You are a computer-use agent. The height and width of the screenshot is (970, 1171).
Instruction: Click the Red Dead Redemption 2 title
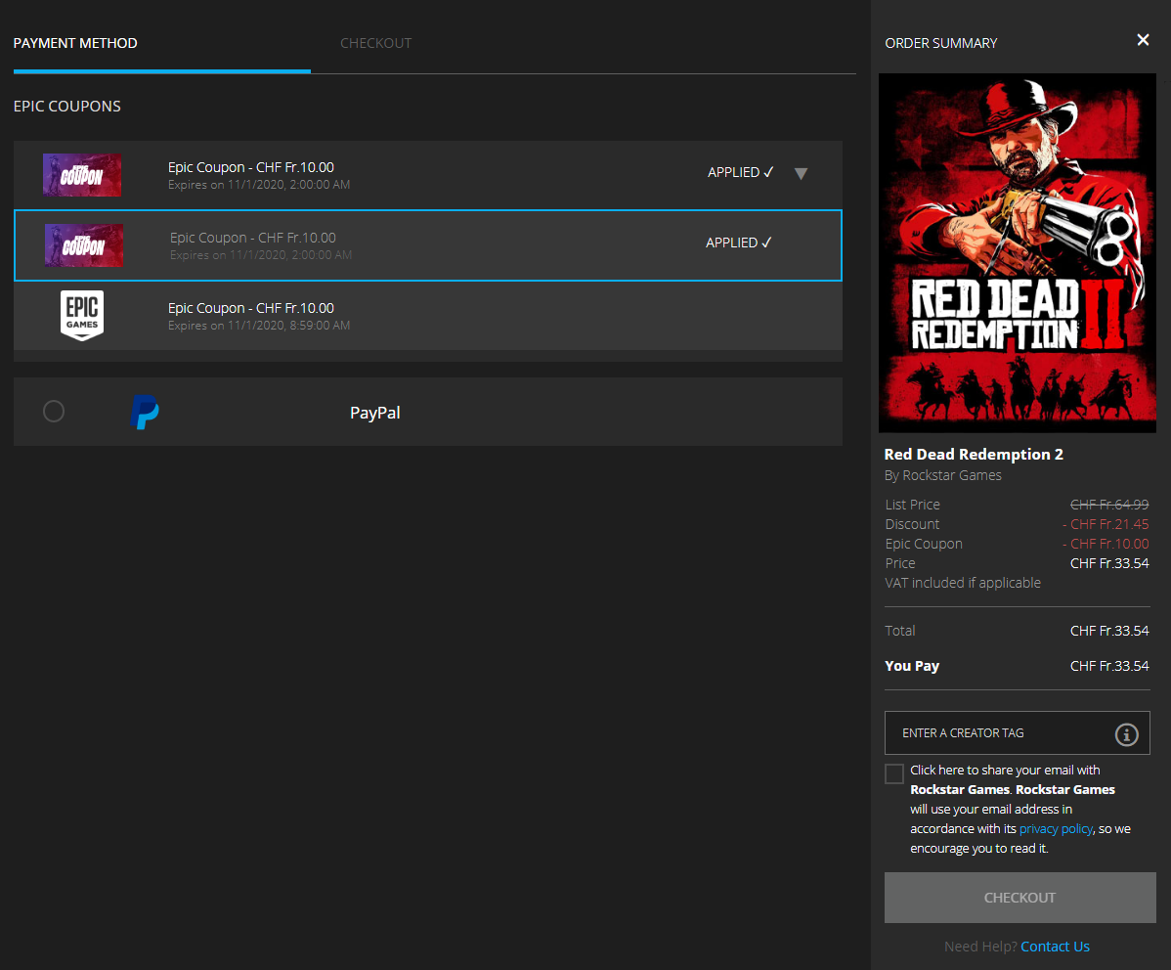point(974,455)
